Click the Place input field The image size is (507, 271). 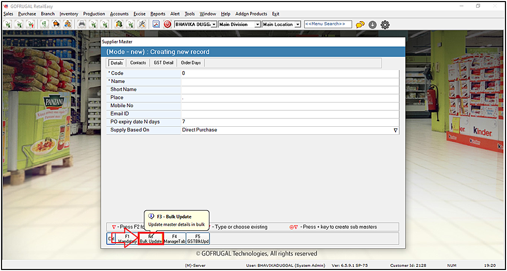point(290,97)
